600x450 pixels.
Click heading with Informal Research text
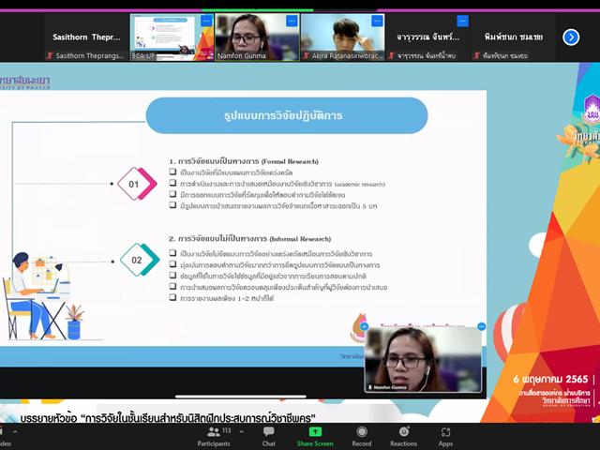pos(250,239)
